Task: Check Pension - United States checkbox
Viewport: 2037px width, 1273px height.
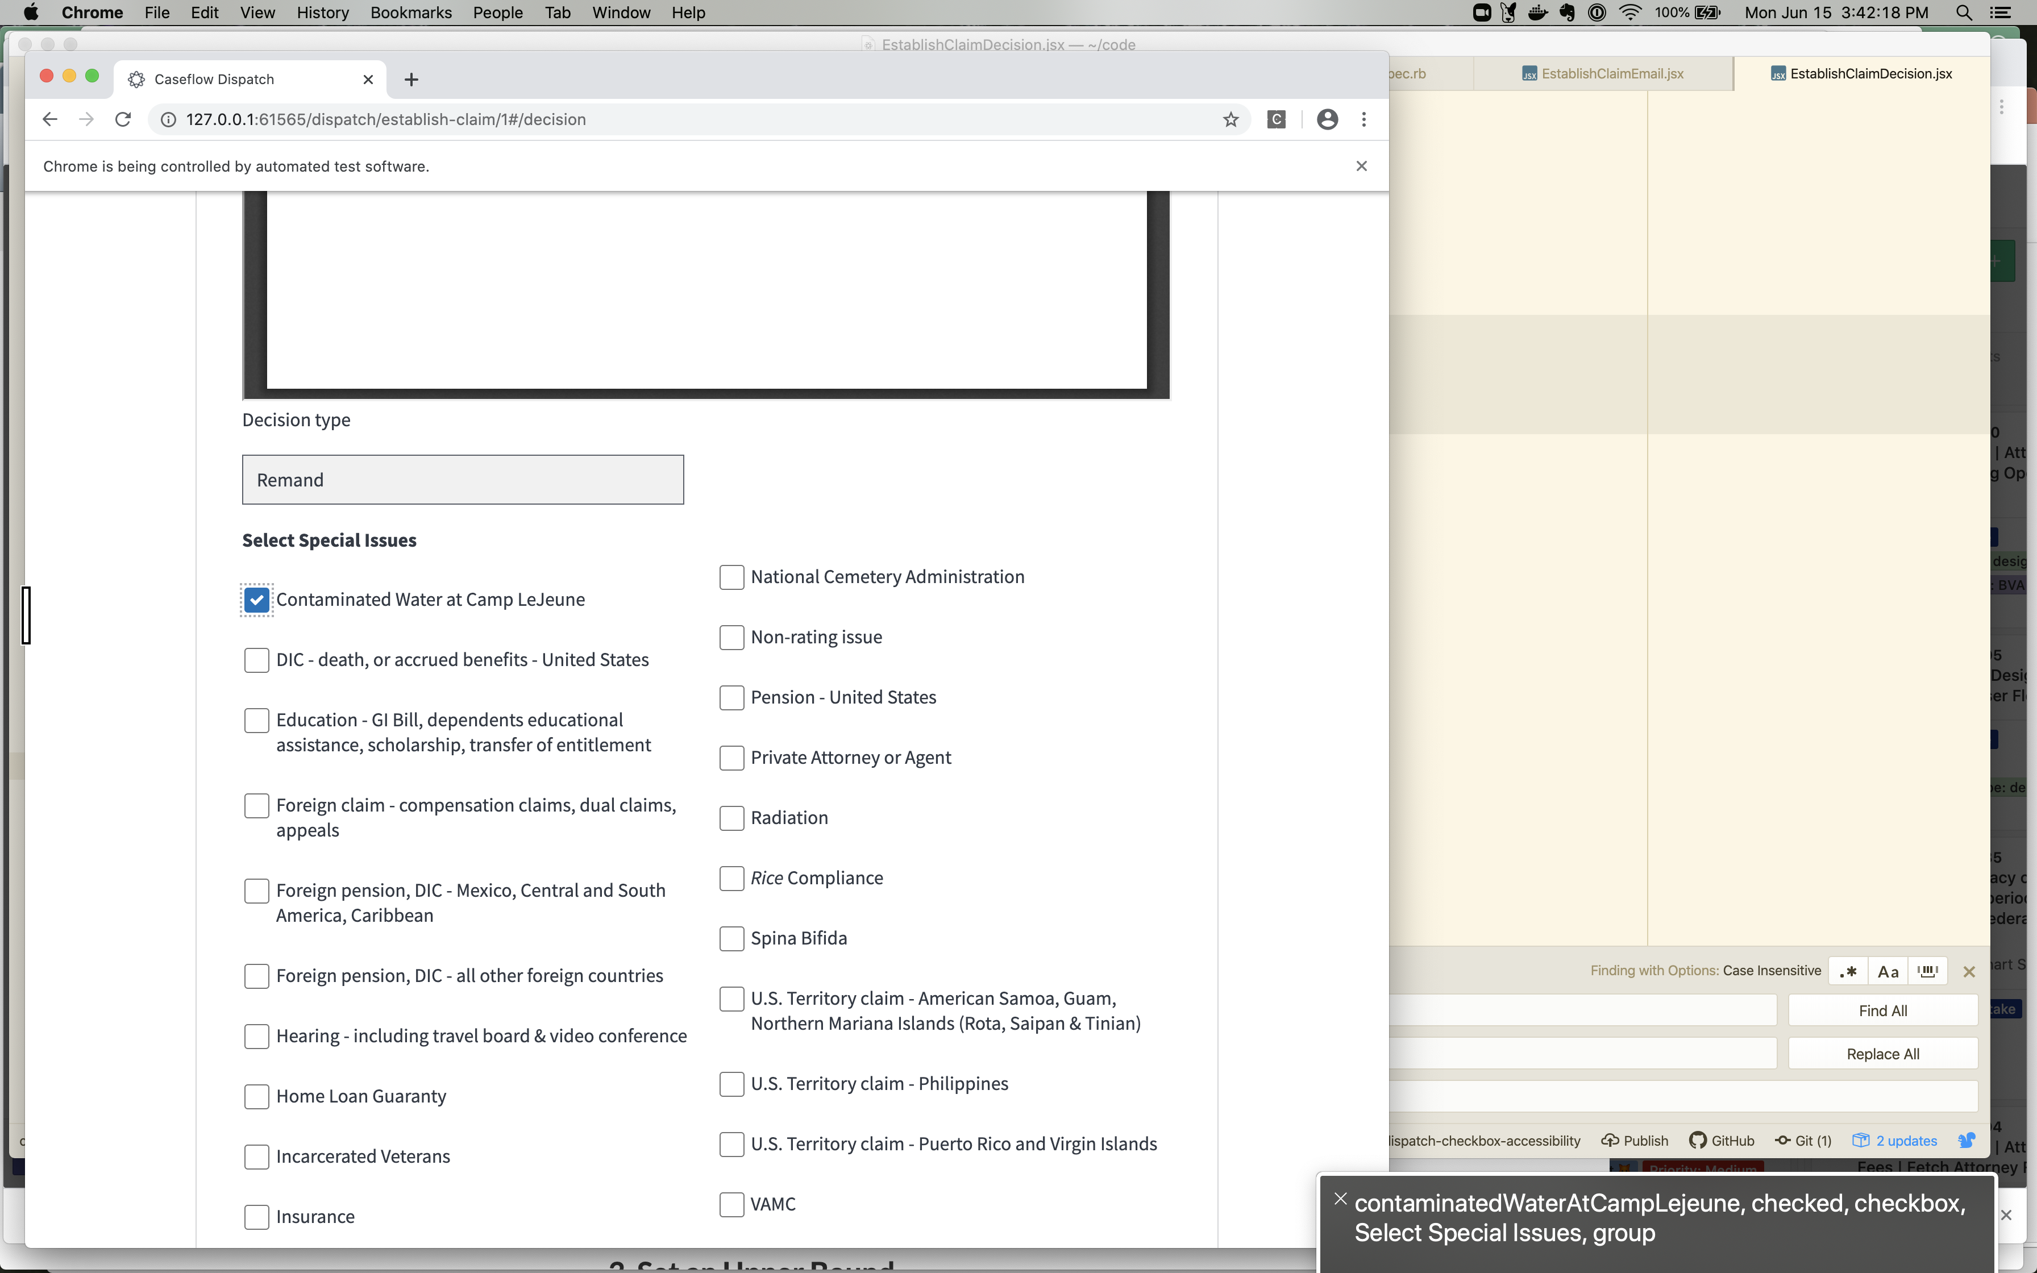Action: [x=731, y=698]
